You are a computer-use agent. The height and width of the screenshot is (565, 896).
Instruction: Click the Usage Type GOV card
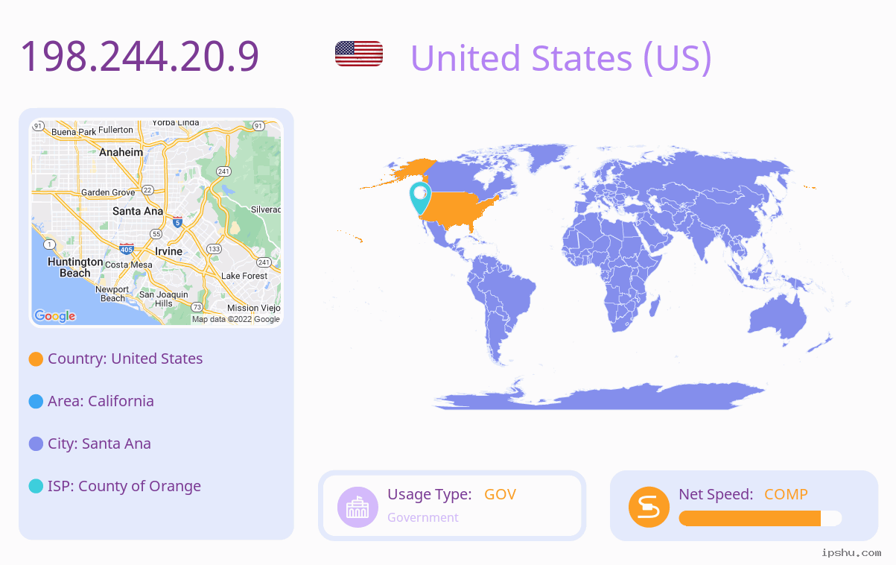452,505
